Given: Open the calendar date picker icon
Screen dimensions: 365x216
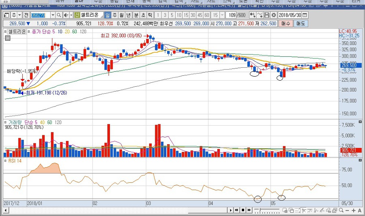Looking at the screenshot, I should [305, 15].
